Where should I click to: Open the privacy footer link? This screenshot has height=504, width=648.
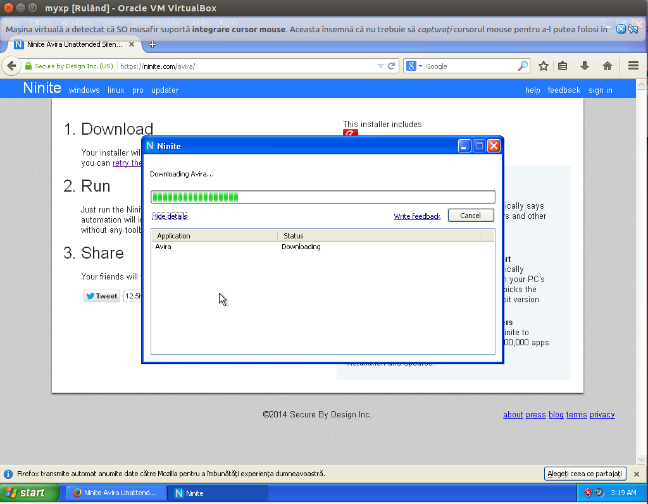602,414
